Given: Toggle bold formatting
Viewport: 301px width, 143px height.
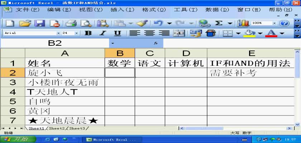Looking at the screenshot, I should point(88,33).
